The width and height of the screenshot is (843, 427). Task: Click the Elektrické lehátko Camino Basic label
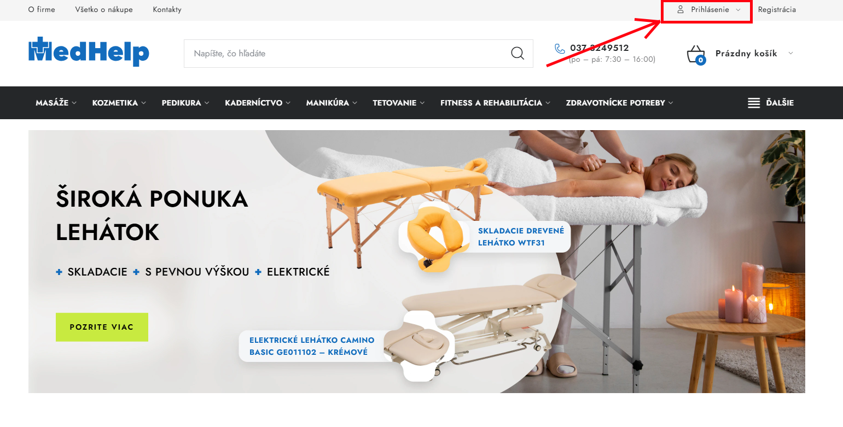(312, 346)
